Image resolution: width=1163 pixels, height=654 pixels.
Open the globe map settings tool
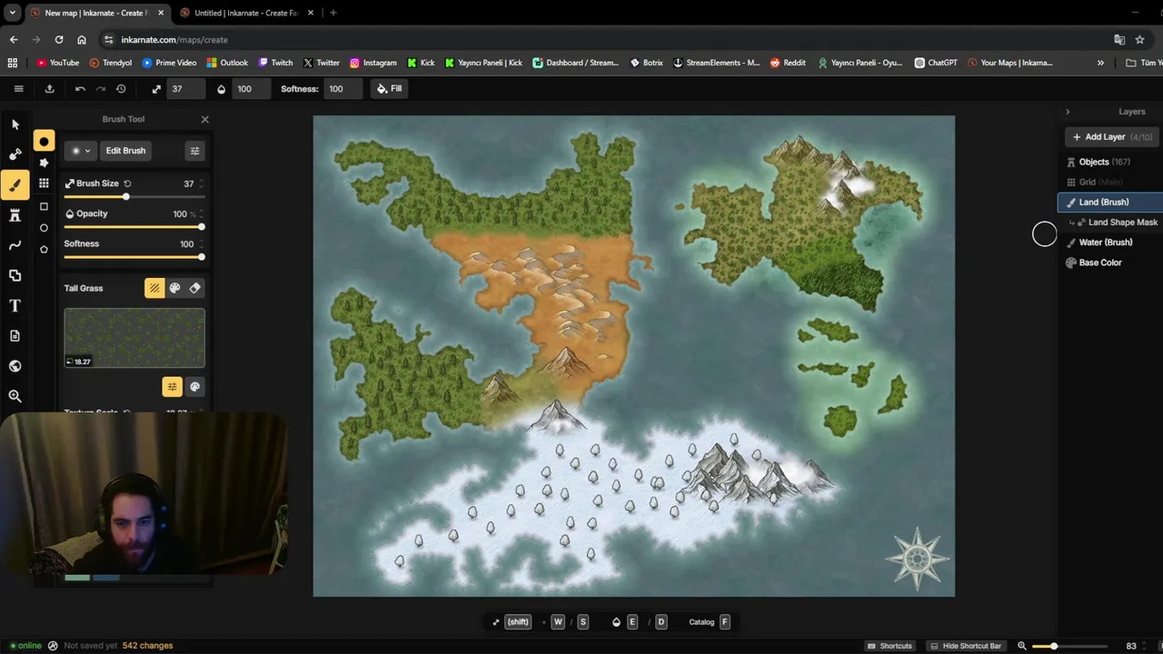(15, 366)
